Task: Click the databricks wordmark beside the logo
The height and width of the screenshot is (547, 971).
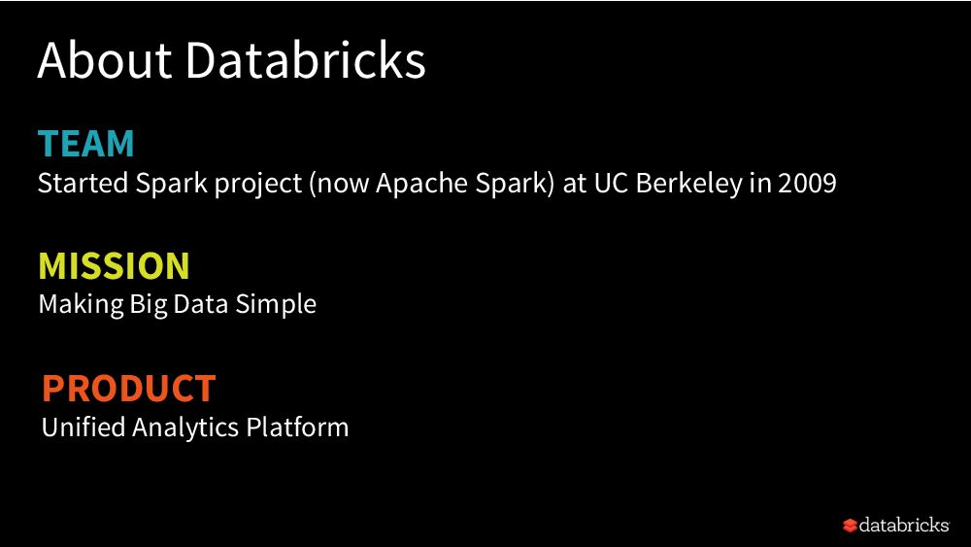Action: (x=904, y=526)
